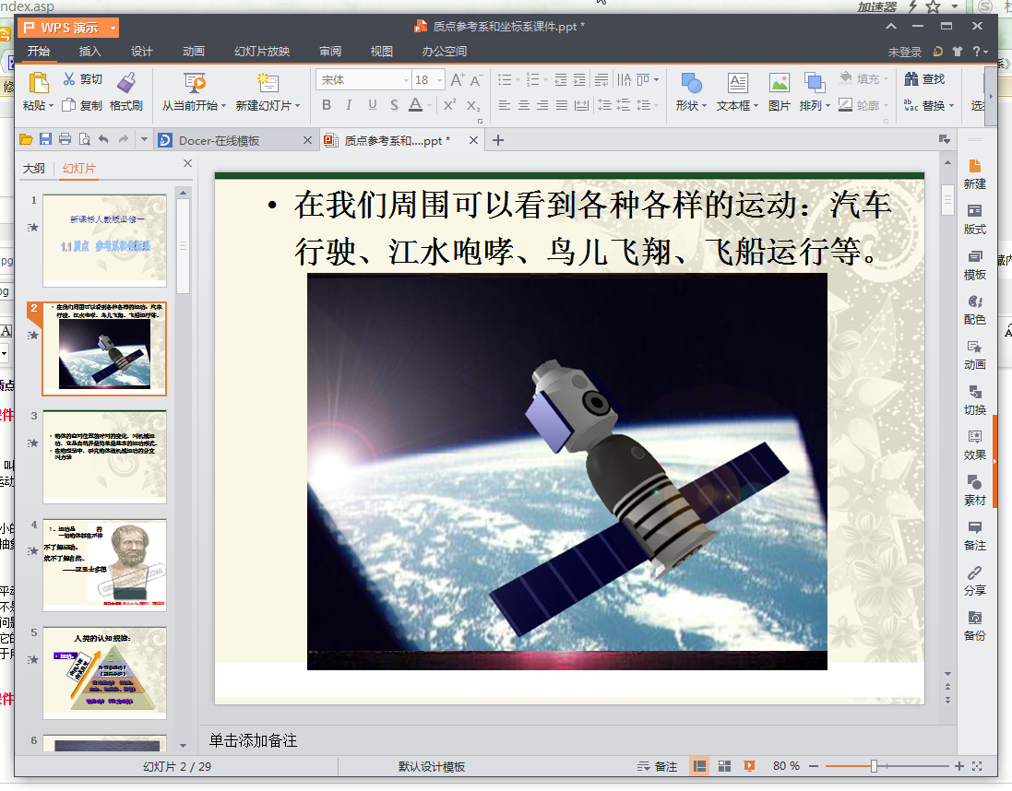The image size is (1012, 791).
Task: Open the Layout (版式) sidebar icon
Action: pos(974,211)
